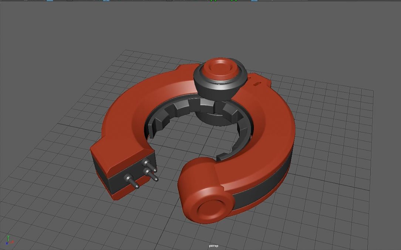Image resolution: width=401 pixels, height=250 pixels.
Task: Click the green Construction History icon
Action: [x=212, y=1]
